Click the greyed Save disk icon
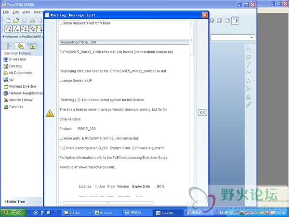 pyautogui.click(x=24, y=20)
